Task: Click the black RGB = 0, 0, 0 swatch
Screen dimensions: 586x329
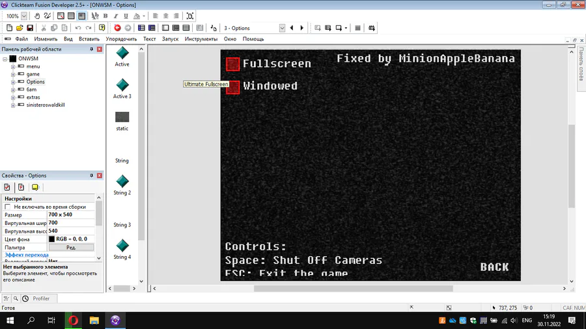Action: click(51, 239)
